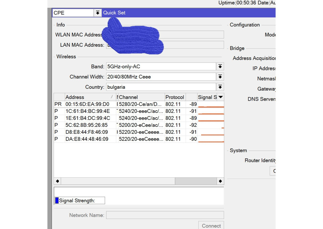Expand the Band dropdown arrow
Screen dimensions: 323x229
click(220, 66)
